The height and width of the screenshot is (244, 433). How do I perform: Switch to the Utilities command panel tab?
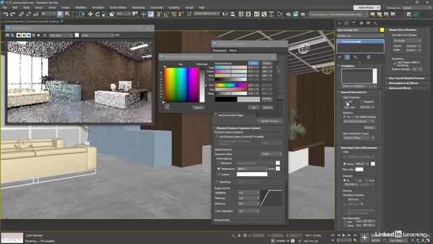pos(375,24)
